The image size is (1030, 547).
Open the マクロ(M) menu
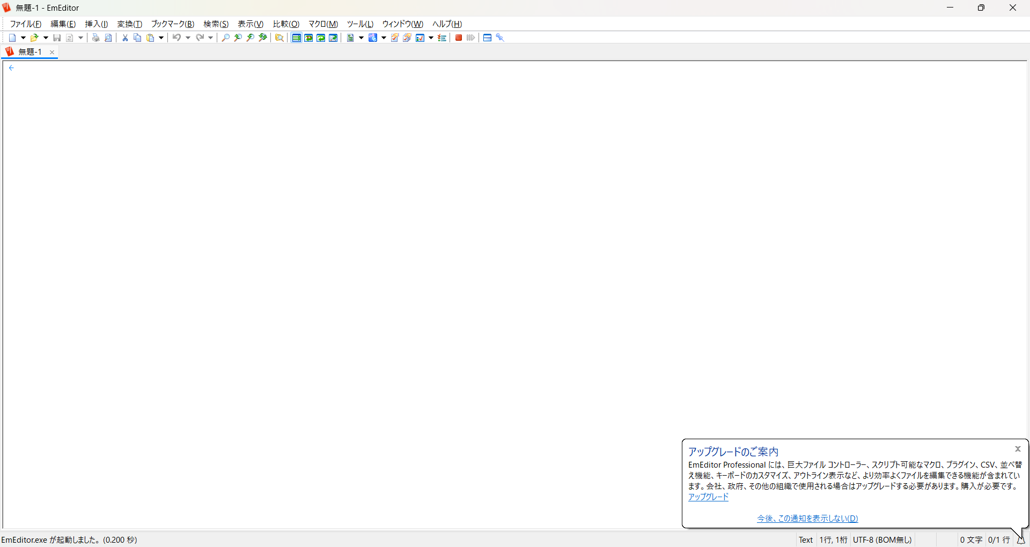pyautogui.click(x=323, y=24)
